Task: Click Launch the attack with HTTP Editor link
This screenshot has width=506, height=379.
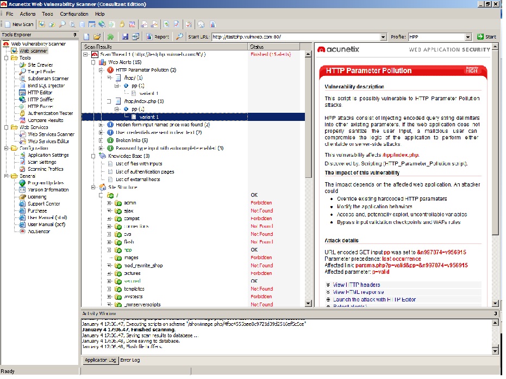Action: coord(374,299)
